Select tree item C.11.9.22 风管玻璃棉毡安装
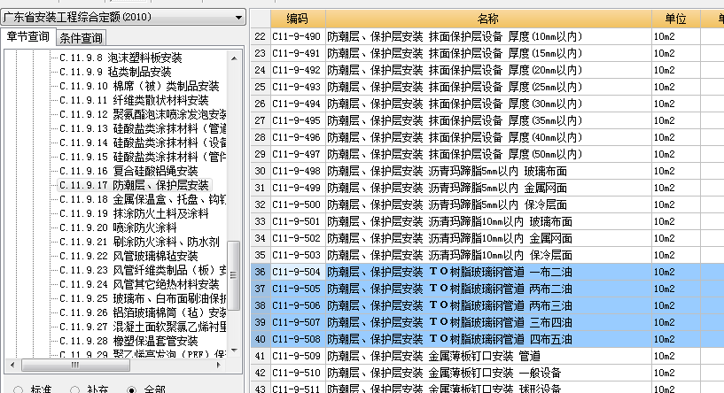724x393 pixels. pos(128,256)
